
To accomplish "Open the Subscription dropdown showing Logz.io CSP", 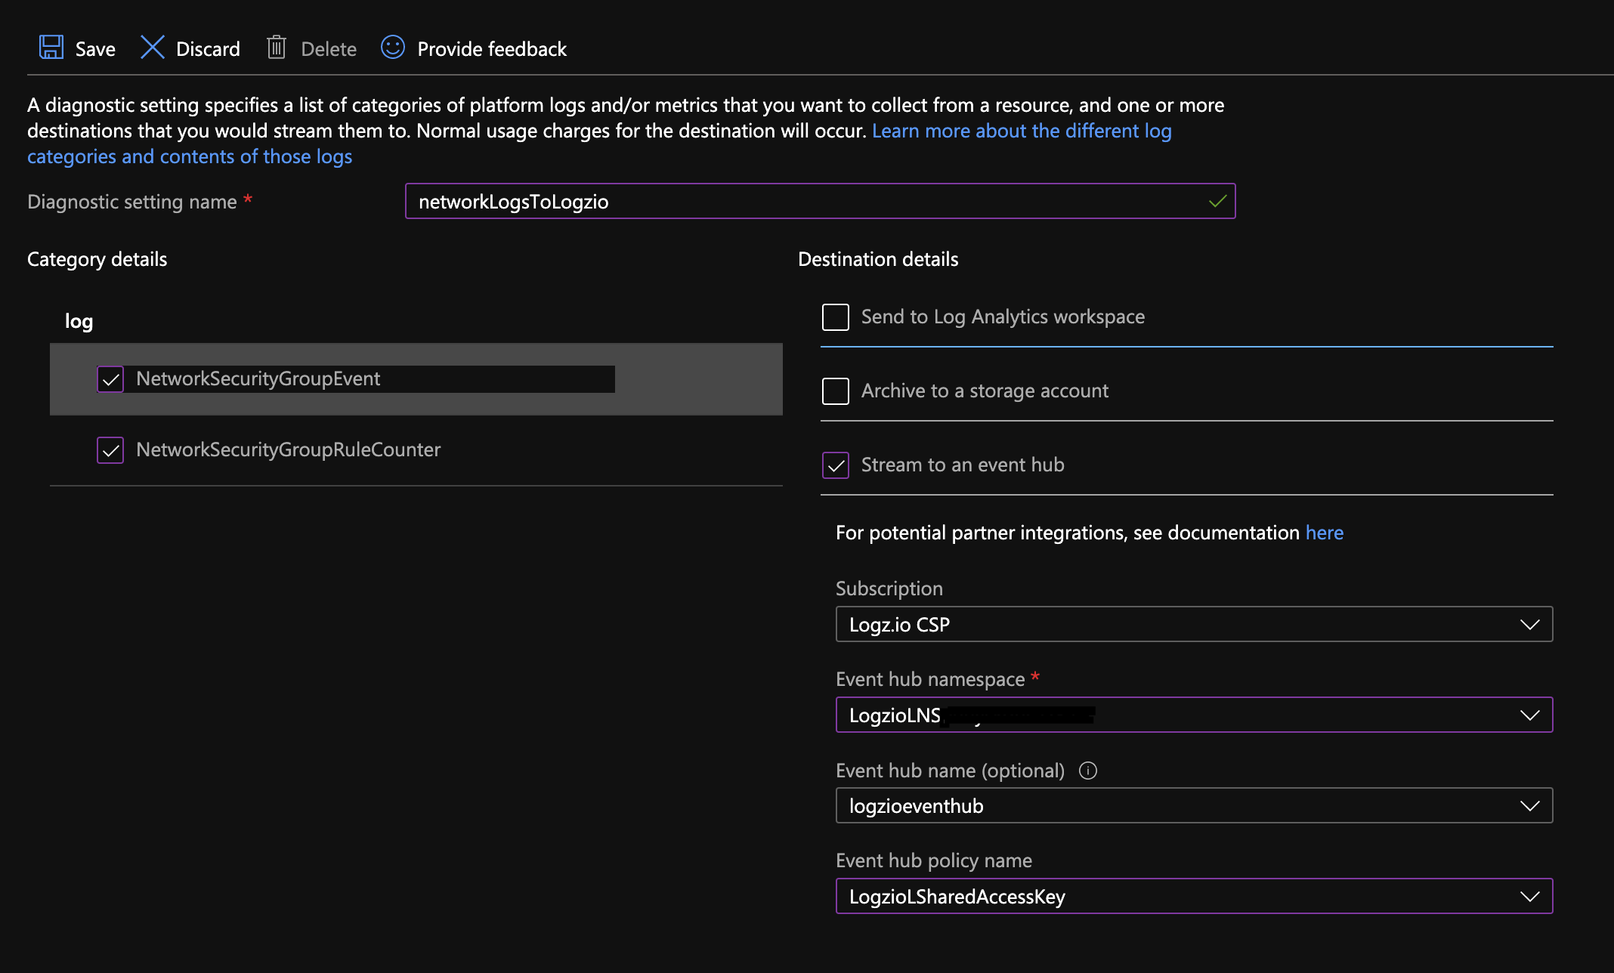I will [1194, 624].
